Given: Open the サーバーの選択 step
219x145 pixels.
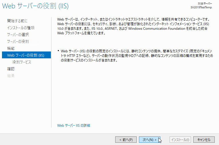Looking at the screenshot, I should pos(18,35).
